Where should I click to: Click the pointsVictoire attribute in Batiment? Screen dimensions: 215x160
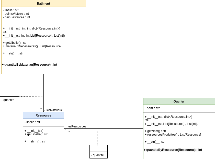[16, 14]
